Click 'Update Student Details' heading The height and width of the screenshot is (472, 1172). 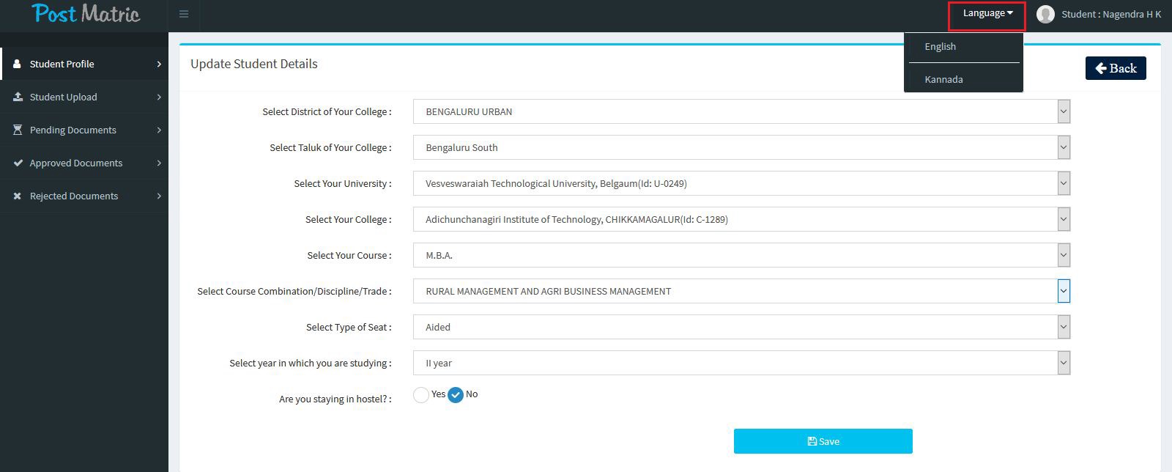pos(254,64)
